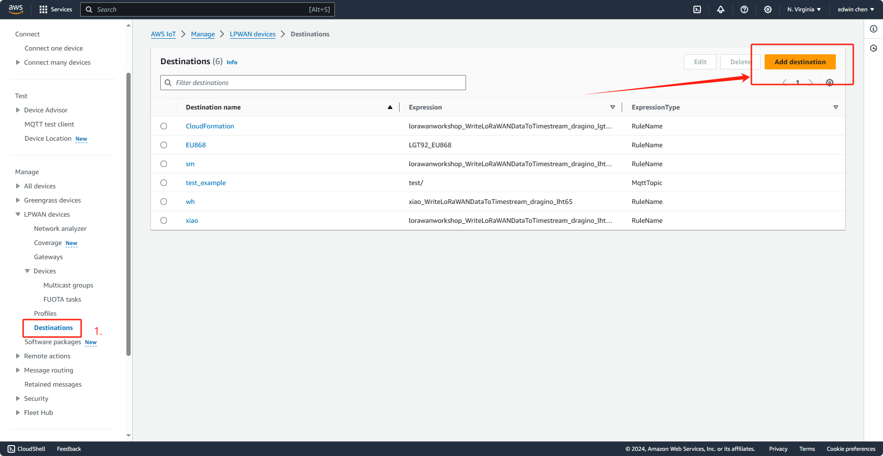
Task: Click the Delete button
Action: (740, 62)
